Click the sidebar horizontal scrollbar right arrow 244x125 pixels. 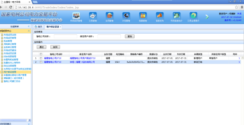[30, 120]
